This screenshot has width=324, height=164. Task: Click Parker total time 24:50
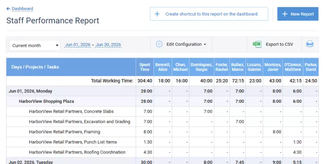311,81
